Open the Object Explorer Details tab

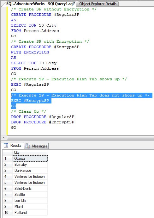click(98, 4)
